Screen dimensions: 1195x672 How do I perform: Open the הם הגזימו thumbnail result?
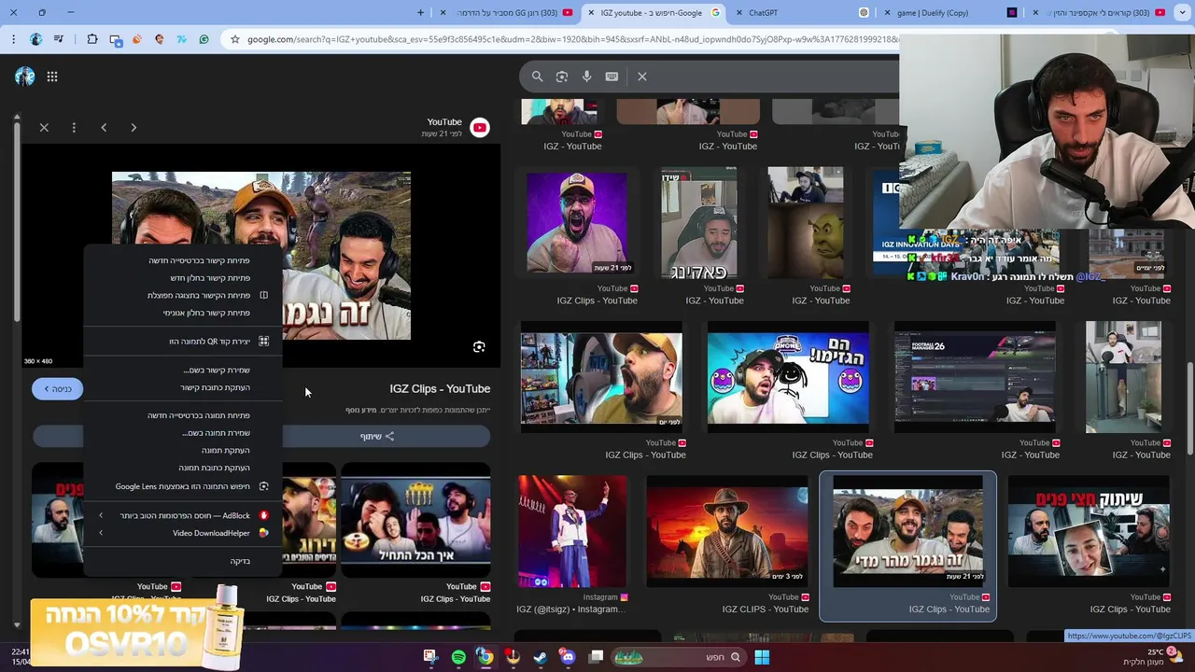coord(788,377)
